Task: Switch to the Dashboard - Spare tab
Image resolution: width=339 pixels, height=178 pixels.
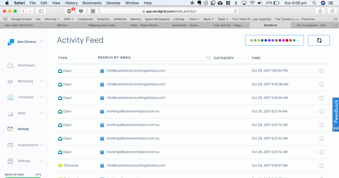Action: [187, 25]
